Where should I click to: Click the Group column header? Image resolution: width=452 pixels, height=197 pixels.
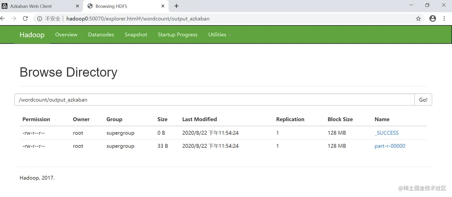(x=114, y=119)
